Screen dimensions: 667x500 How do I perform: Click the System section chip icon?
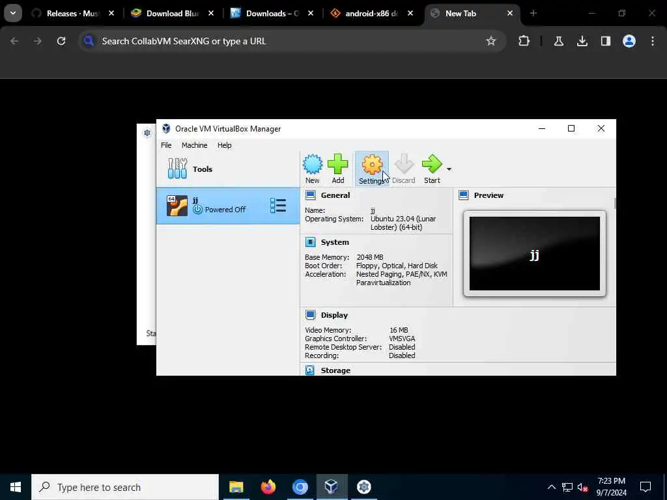(x=311, y=242)
